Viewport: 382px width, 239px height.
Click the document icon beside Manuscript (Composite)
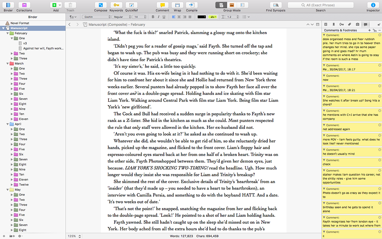(85, 24)
